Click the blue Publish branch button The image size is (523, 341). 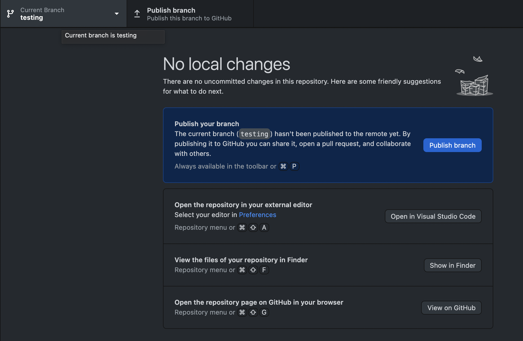[452, 145]
